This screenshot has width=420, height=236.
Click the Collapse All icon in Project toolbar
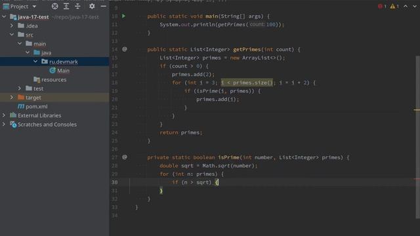point(77,6)
